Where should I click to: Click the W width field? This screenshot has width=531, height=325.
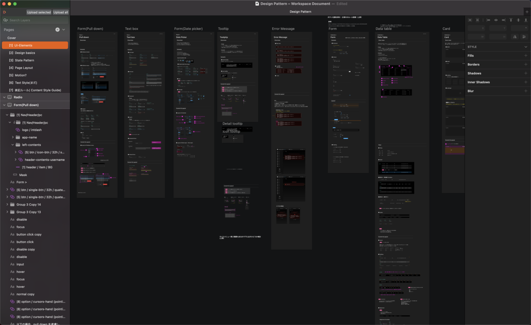[x=477, y=37]
